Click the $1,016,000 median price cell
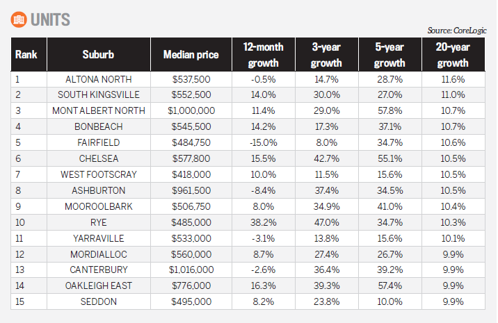498x323 pixels. point(191,270)
